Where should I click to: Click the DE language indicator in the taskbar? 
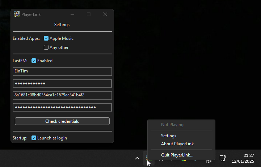(x=209, y=162)
